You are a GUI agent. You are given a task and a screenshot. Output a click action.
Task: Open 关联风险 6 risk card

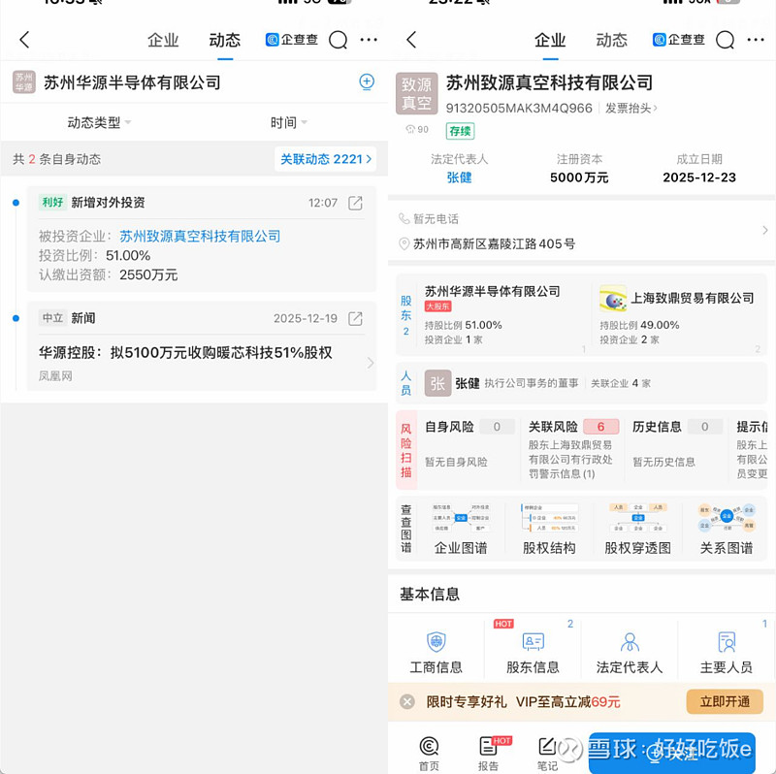[x=573, y=449]
